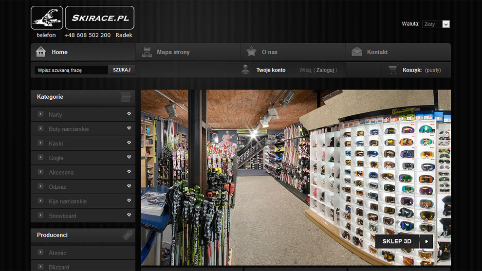Go to the O nas page
482x271 pixels.
270,52
